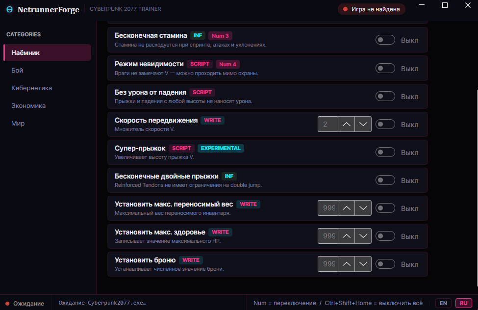The height and width of the screenshot is (310, 478).
Task: Click the Скорость передвижения value field
Action: coord(327,124)
